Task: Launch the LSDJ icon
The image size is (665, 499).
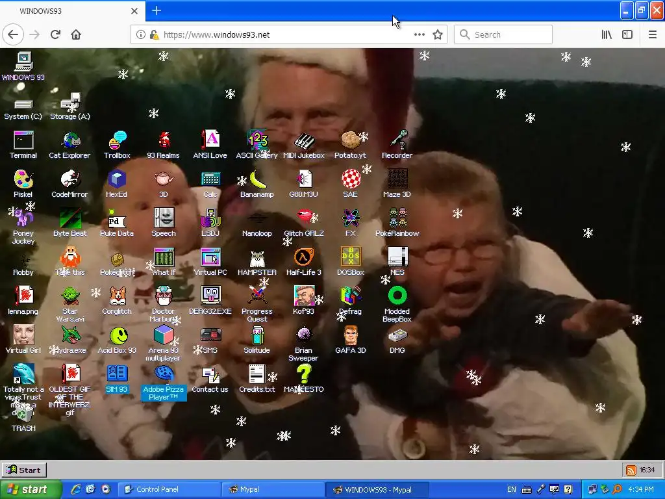Action: point(210,224)
